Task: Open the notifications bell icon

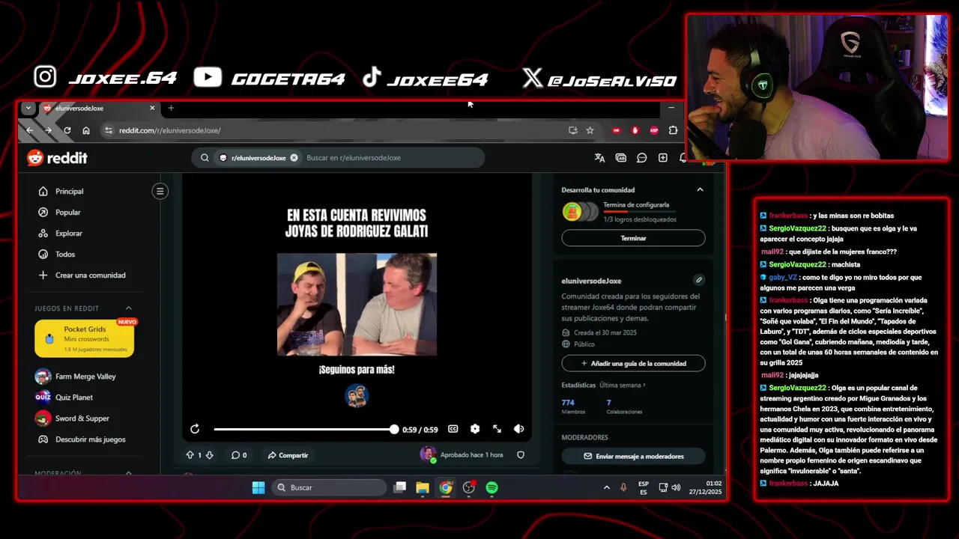Action: click(x=682, y=158)
